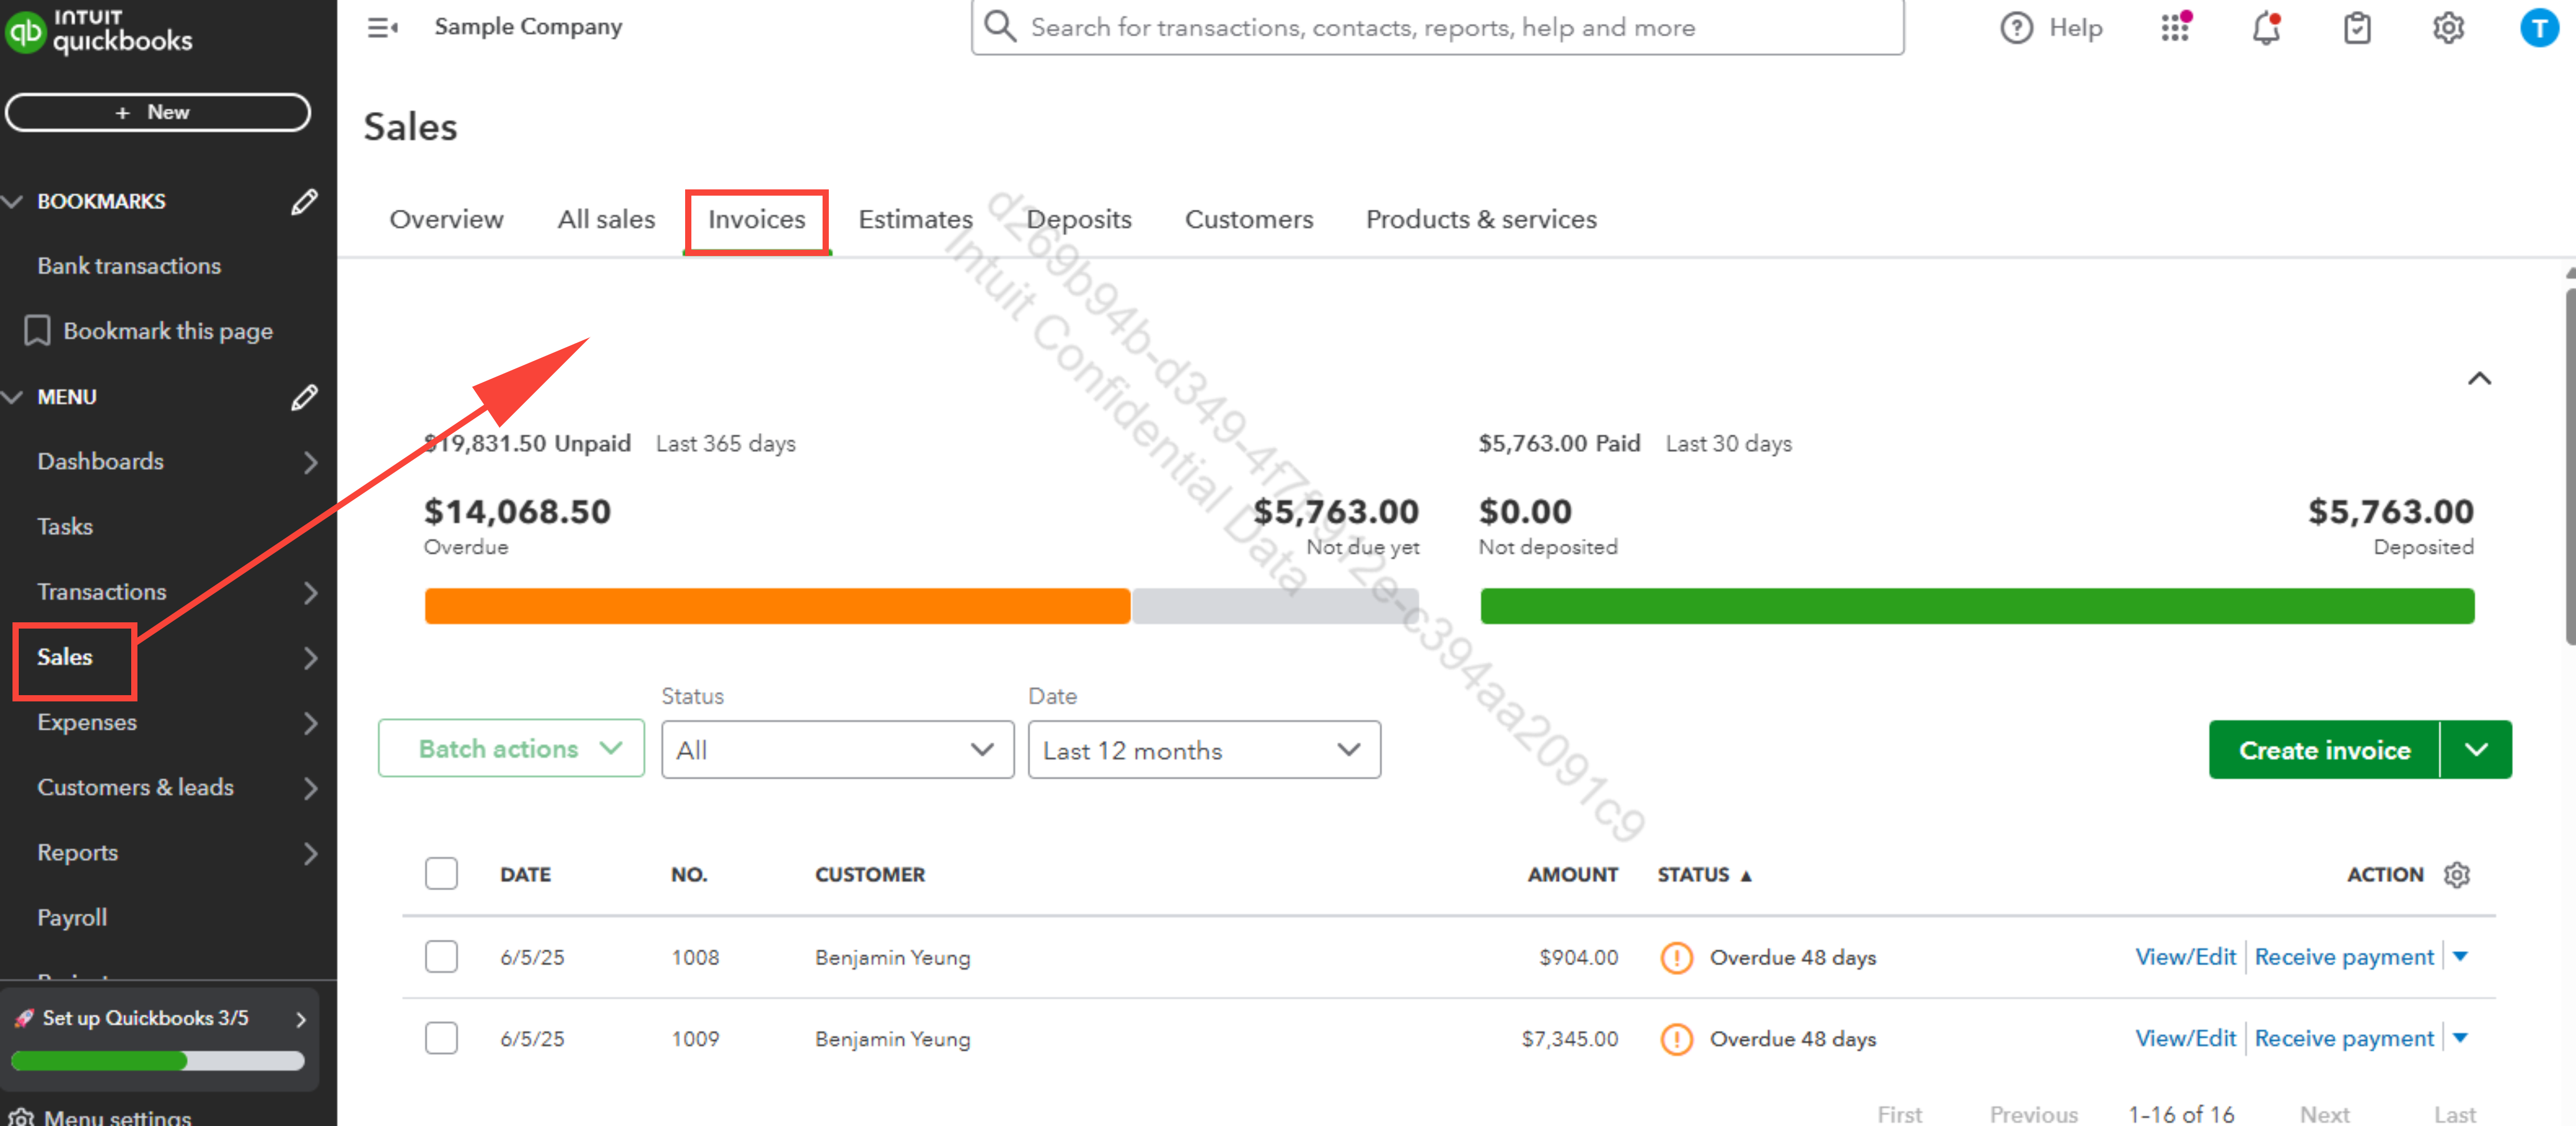This screenshot has width=2576, height=1126.
Task: Open the Batch actions dropdown
Action: point(511,748)
